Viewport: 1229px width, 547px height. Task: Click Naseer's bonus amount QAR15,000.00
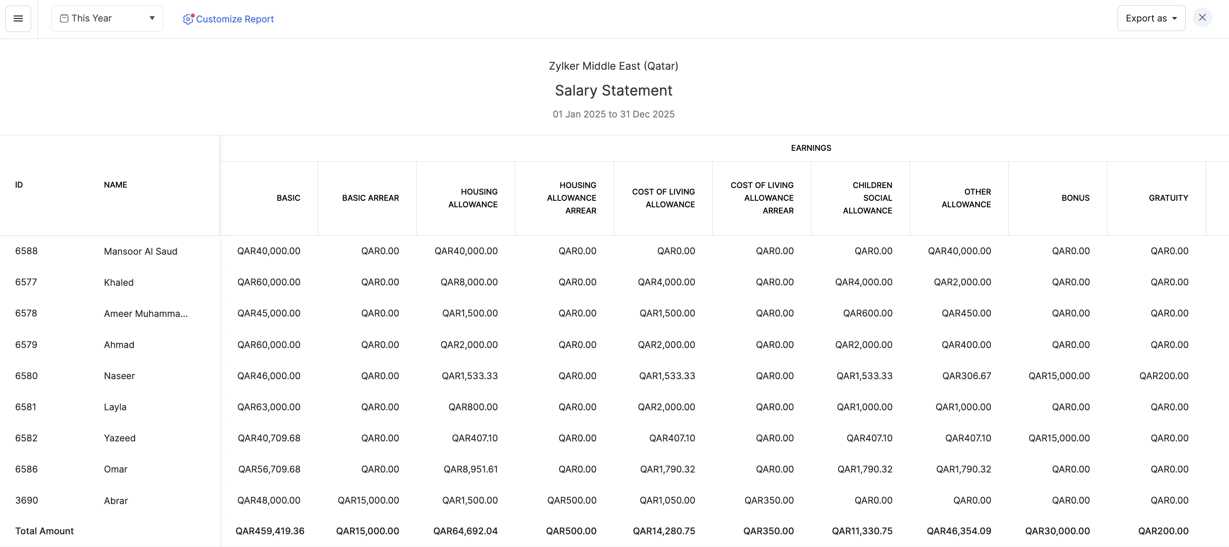[x=1059, y=376]
